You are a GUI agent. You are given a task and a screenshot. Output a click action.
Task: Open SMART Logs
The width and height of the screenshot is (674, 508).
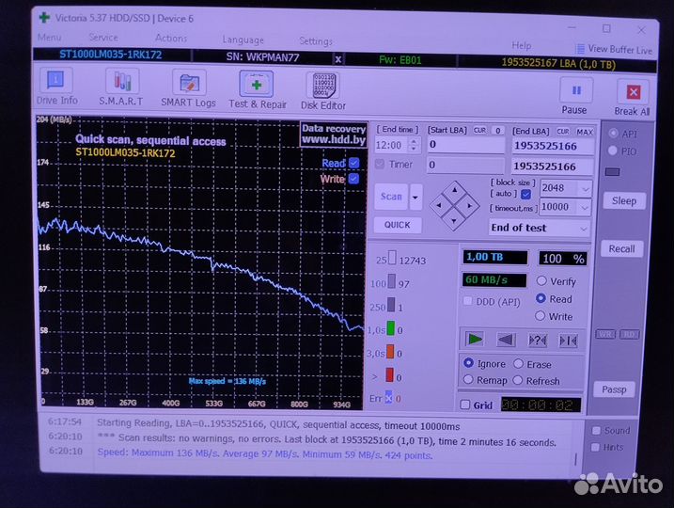188,88
